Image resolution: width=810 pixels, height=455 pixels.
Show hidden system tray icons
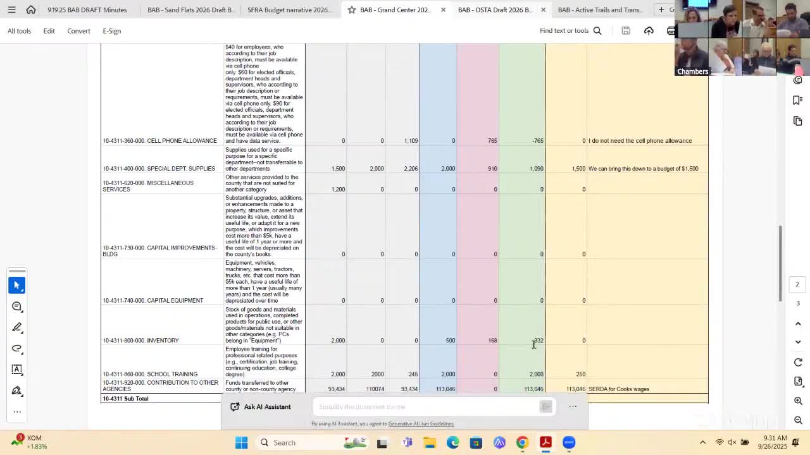pyautogui.click(x=702, y=442)
